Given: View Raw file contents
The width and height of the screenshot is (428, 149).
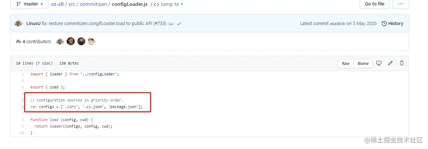Looking at the screenshot, I should click(x=346, y=63).
